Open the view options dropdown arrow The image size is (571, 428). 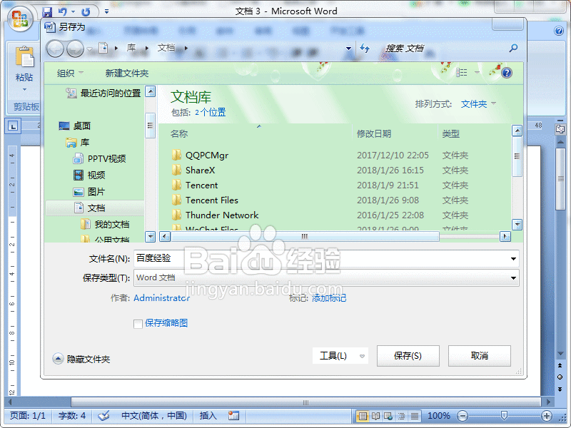click(x=477, y=73)
